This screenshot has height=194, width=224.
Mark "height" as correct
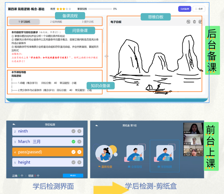point(73,162)
